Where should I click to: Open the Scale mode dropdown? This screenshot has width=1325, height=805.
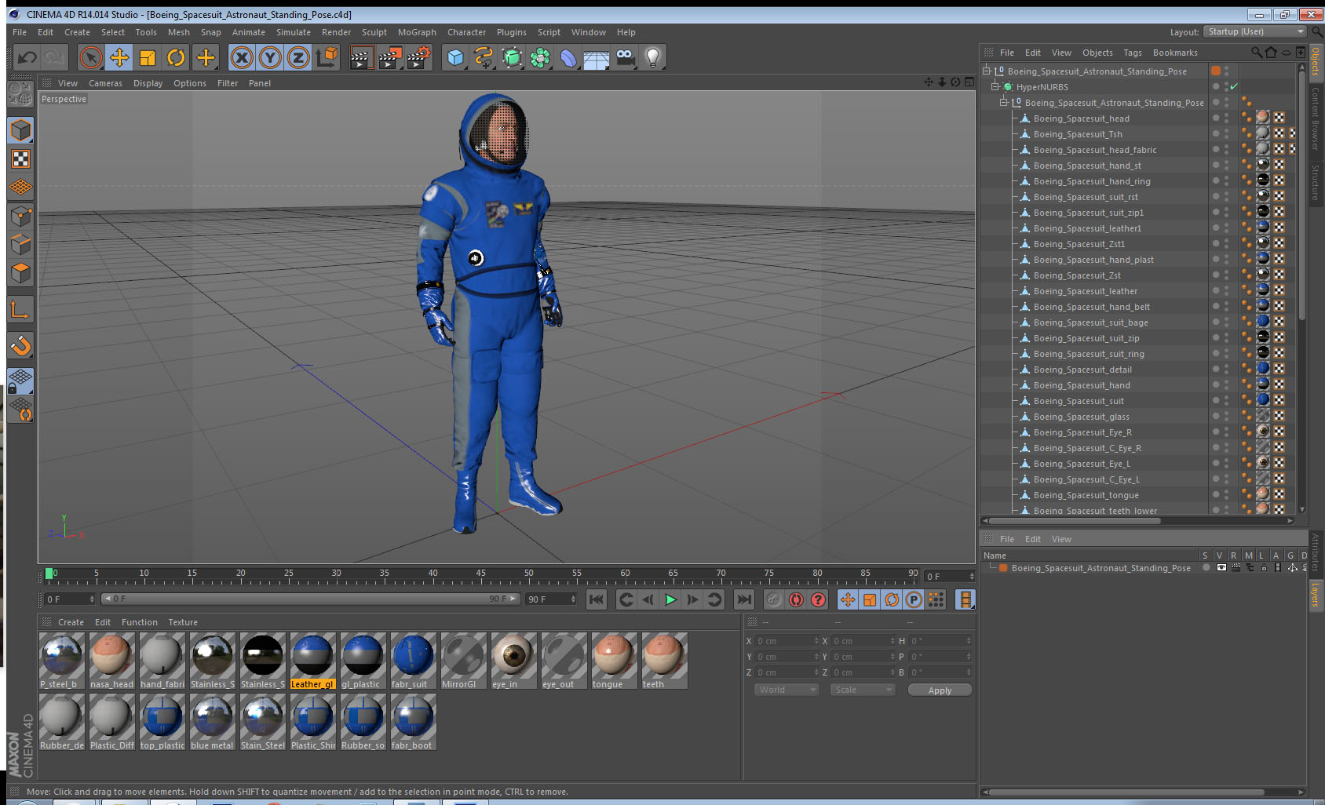point(863,690)
